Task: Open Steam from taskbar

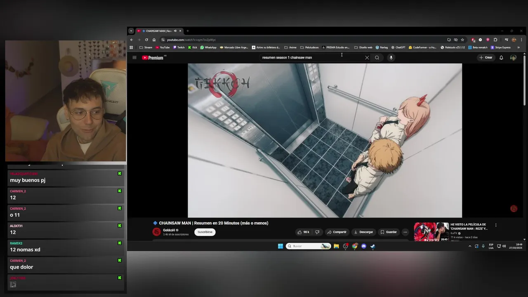Action: [372, 246]
